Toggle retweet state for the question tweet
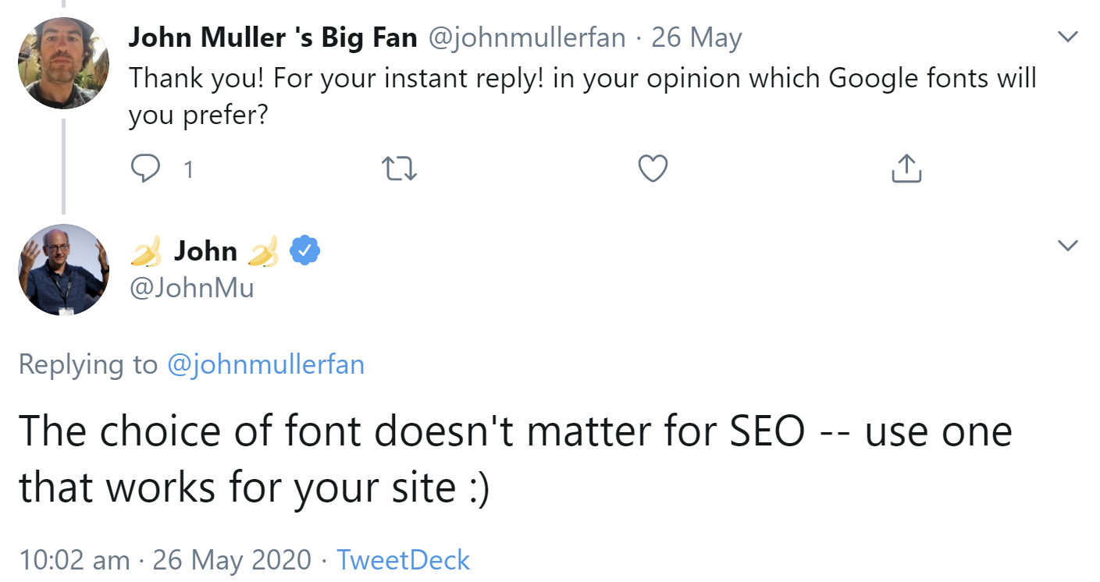This screenshot has height=582, width=1100. [399, 168]
